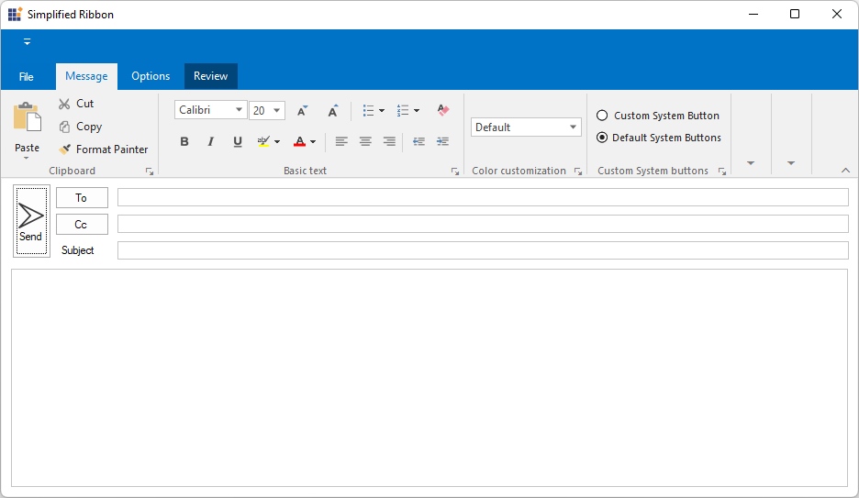Open the Review ribbon tab
The height and width of the screenshot is (498, 859).
[x=210, y=76]
